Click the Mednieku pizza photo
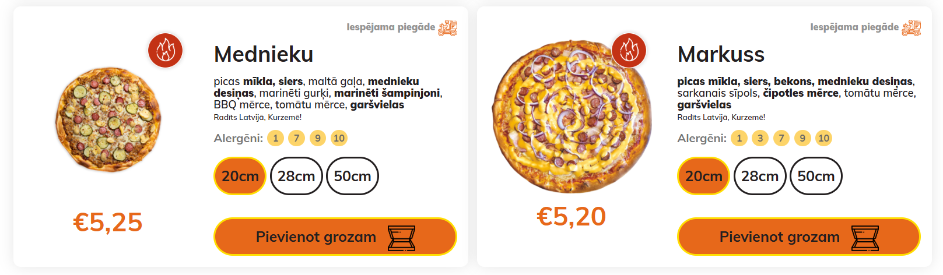943x275 pixels. [x=108, y=119]
